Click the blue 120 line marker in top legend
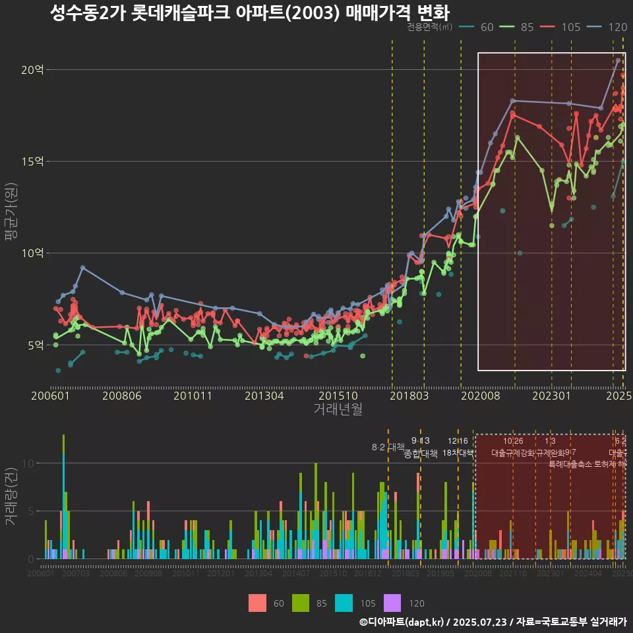Screen dimensions: 633x633 [x=594, y=27]
